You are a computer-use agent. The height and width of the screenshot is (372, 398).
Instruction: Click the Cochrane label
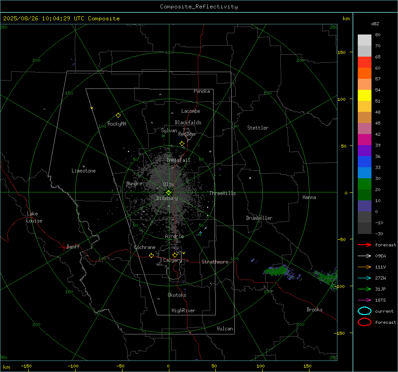click(x=145, y=247)
